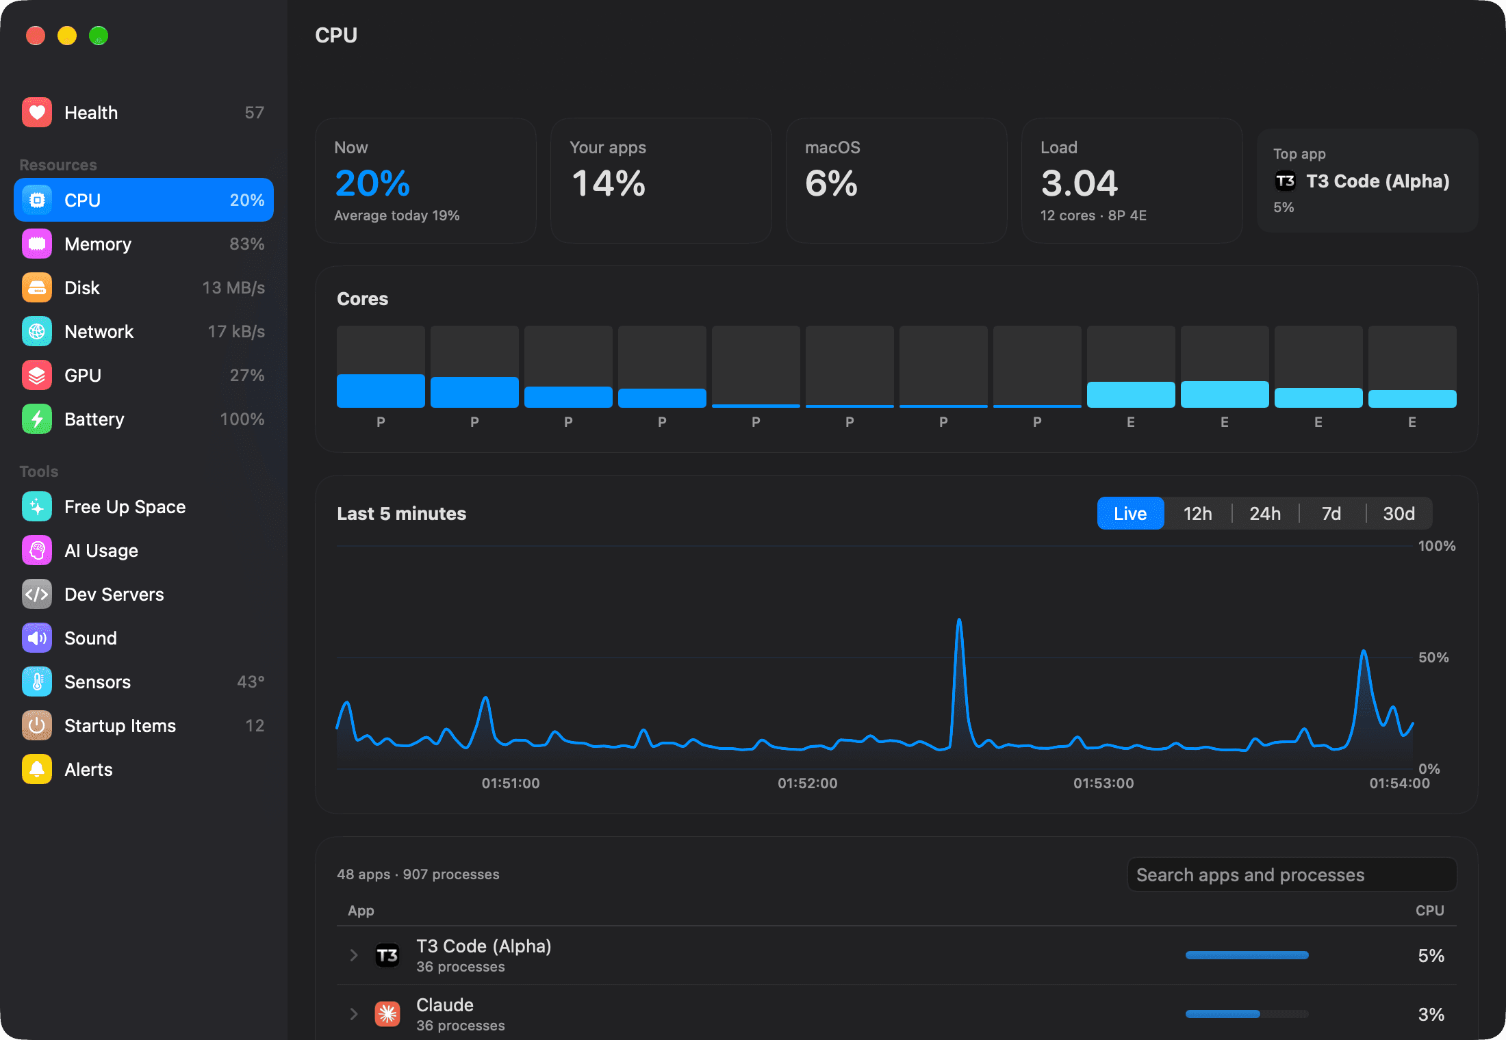Open the Network globe icon

37,331
